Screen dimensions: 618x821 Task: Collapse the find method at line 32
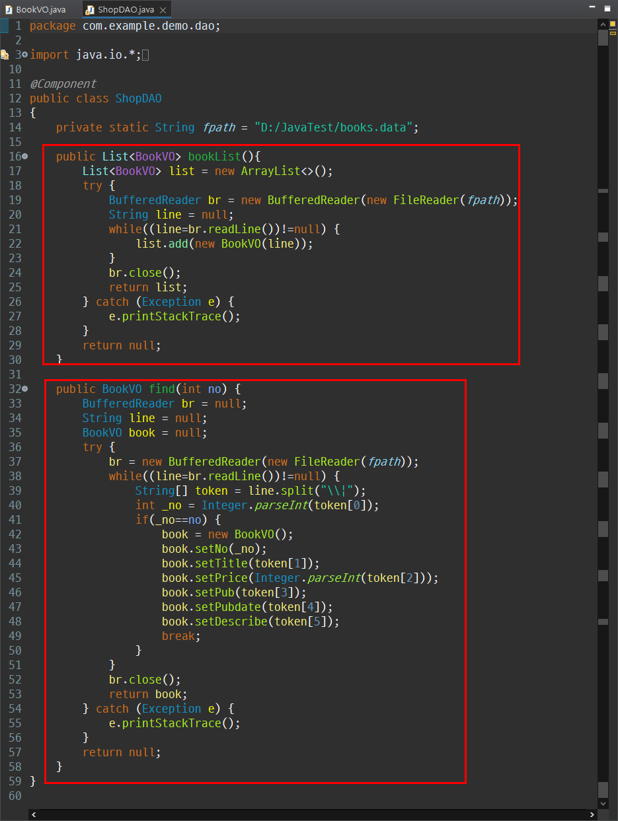pyautogui.click(x=24, y=389)
